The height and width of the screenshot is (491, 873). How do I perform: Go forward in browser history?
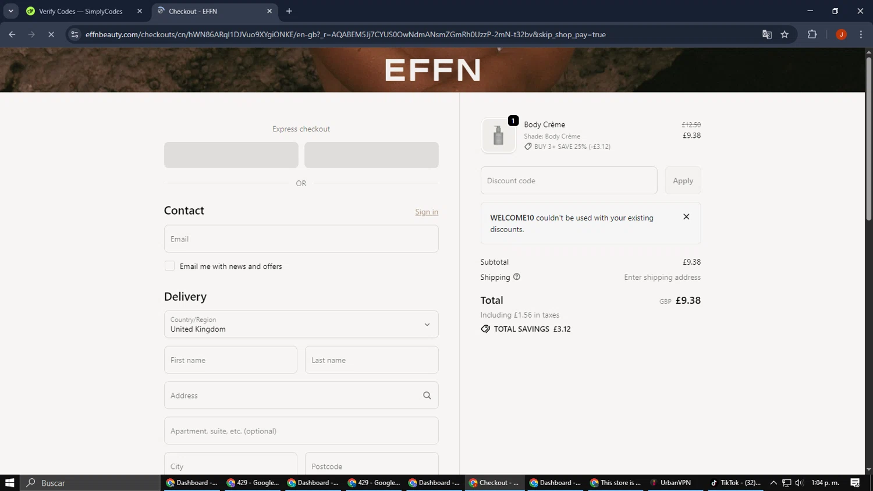(x=31, y=34)
